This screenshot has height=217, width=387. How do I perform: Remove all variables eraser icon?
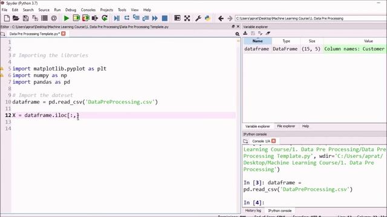pyautogui.click(x=268, y=33)
